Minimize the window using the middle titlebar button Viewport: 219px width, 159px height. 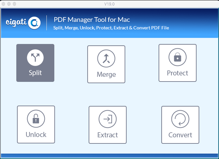pyautogui.click(x=9, y=4)
